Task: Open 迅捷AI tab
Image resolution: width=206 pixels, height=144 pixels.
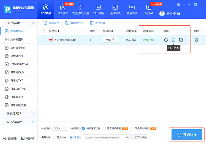Action: pyautogui.click(x=149, y=10)
